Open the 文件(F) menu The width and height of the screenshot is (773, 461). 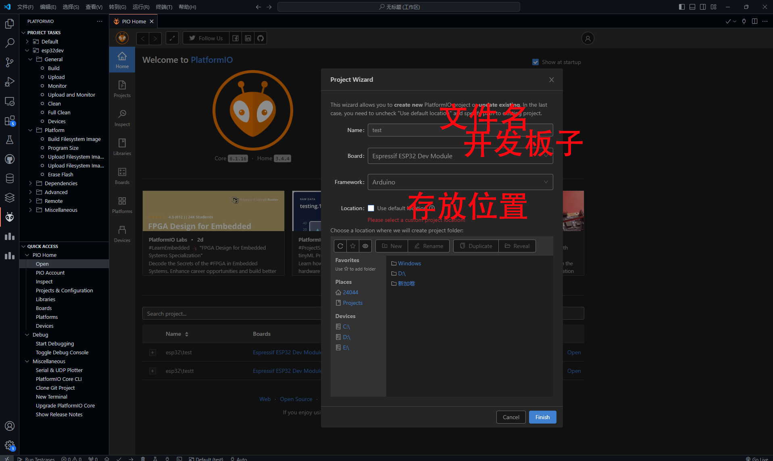pos(25,7)
